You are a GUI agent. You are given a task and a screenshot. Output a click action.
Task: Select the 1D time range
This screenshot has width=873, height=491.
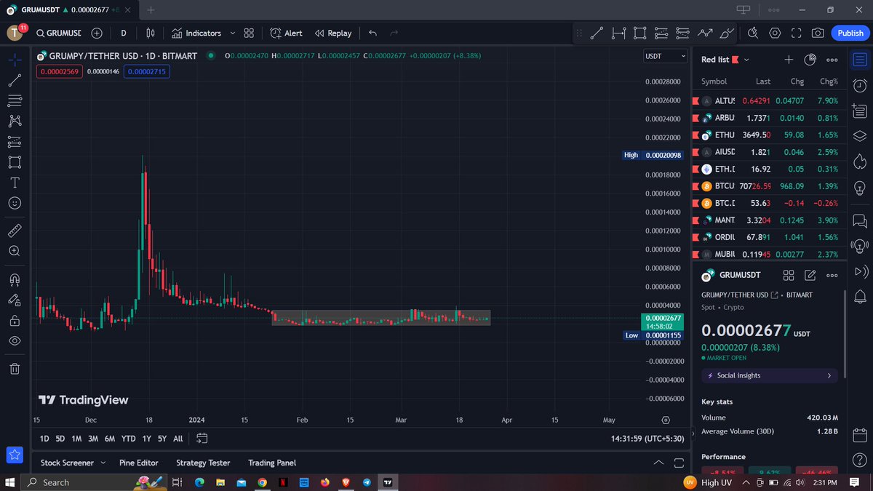point(44,439)
